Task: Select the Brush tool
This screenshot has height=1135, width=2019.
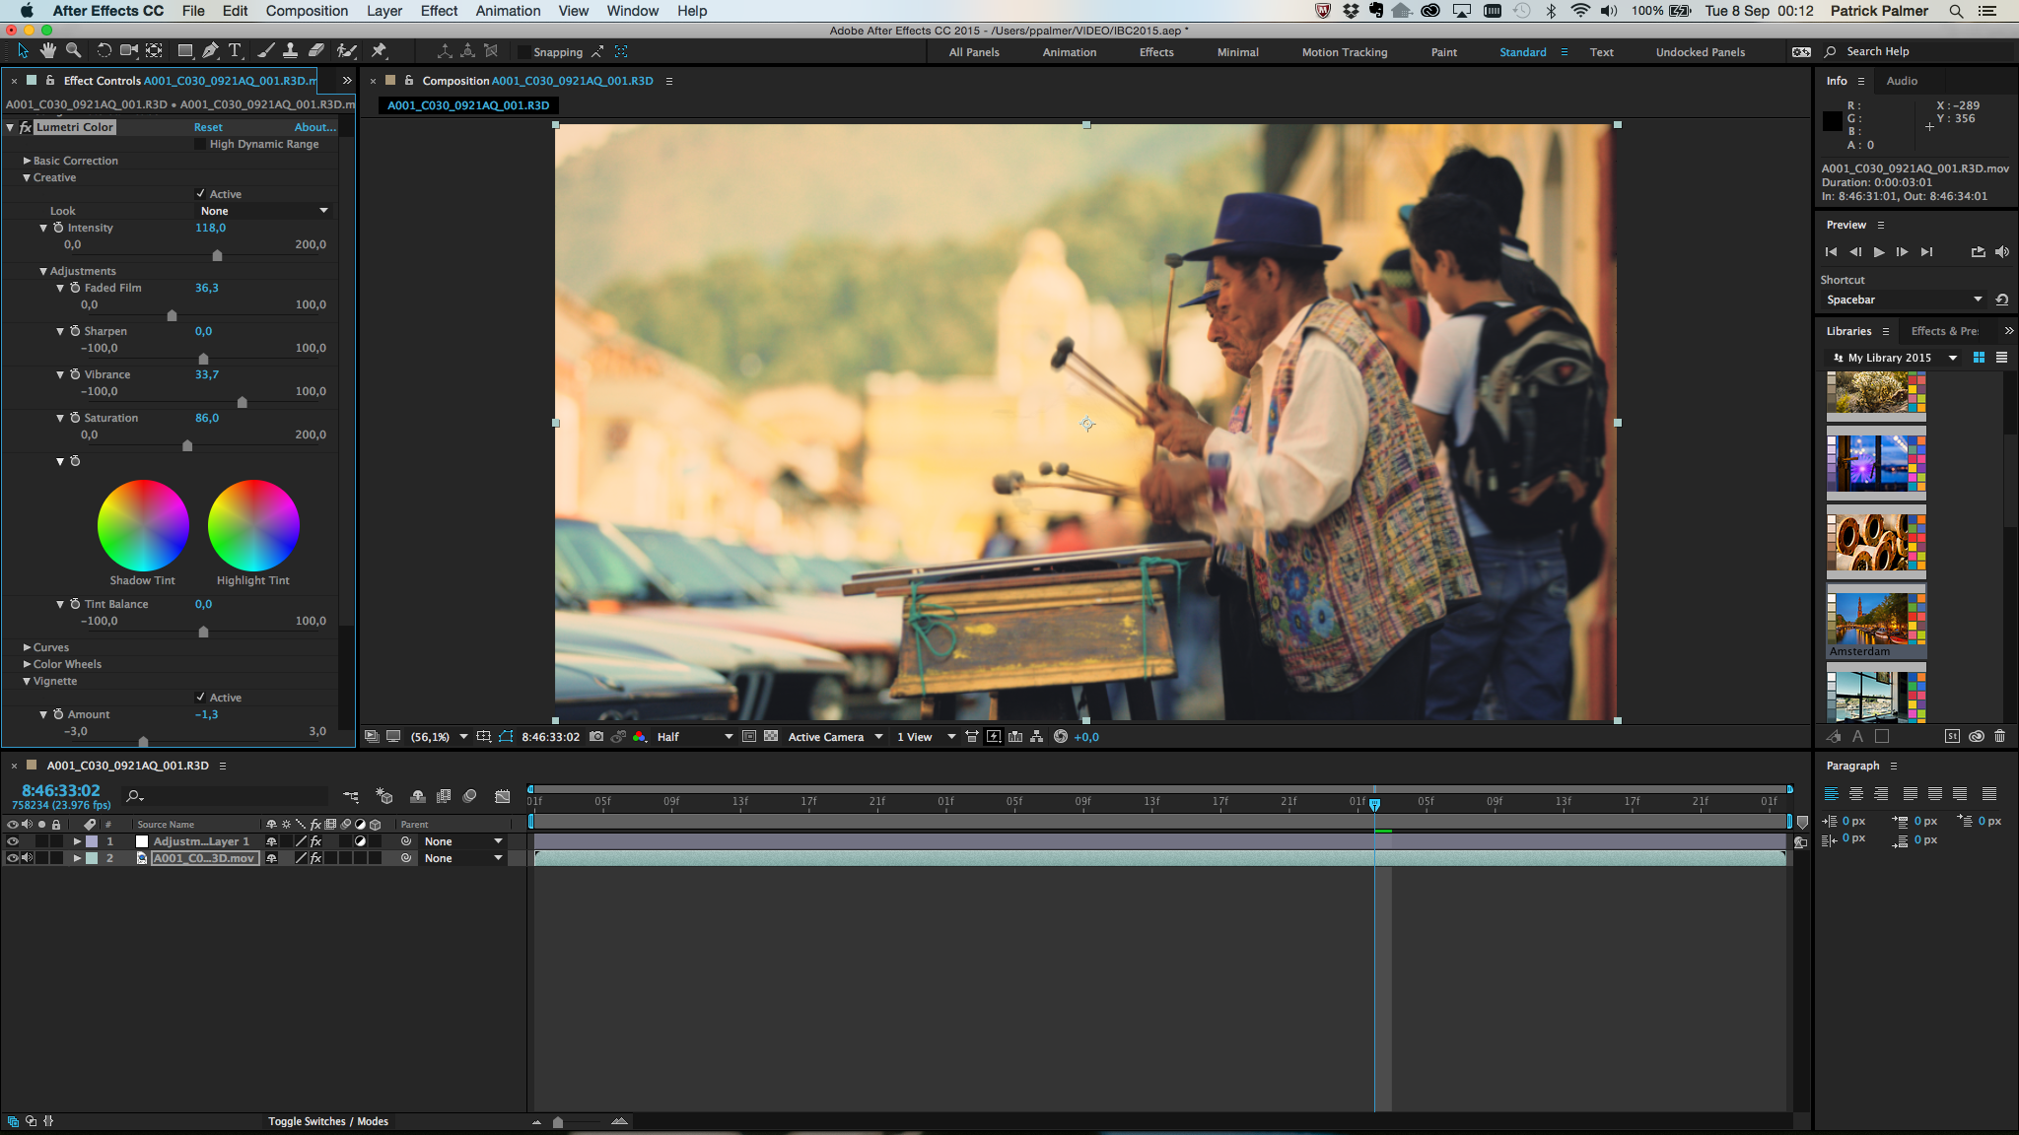Action: [x=265, y=50]
